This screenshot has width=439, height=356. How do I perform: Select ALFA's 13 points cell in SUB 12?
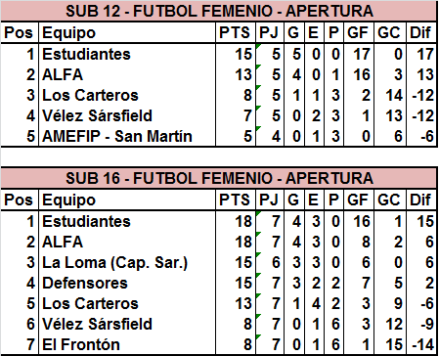[236, 74]
